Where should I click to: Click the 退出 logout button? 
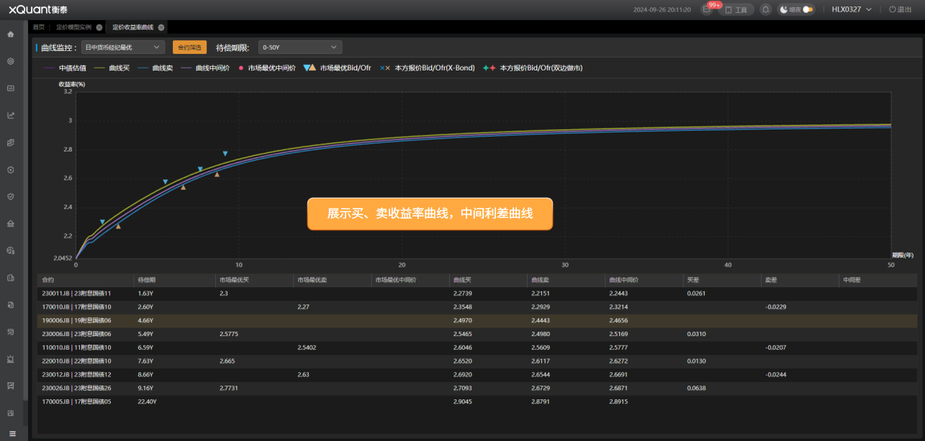[899, 9]
